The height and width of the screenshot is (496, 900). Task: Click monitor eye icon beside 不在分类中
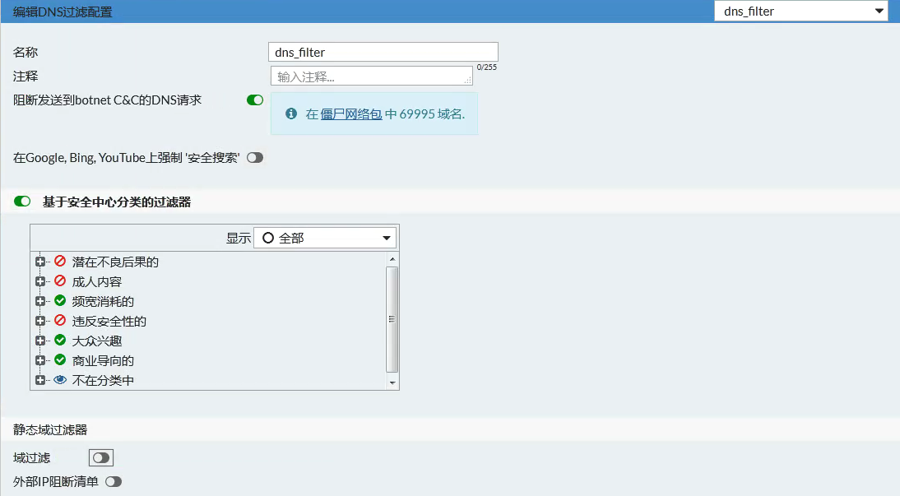[60, 380]
